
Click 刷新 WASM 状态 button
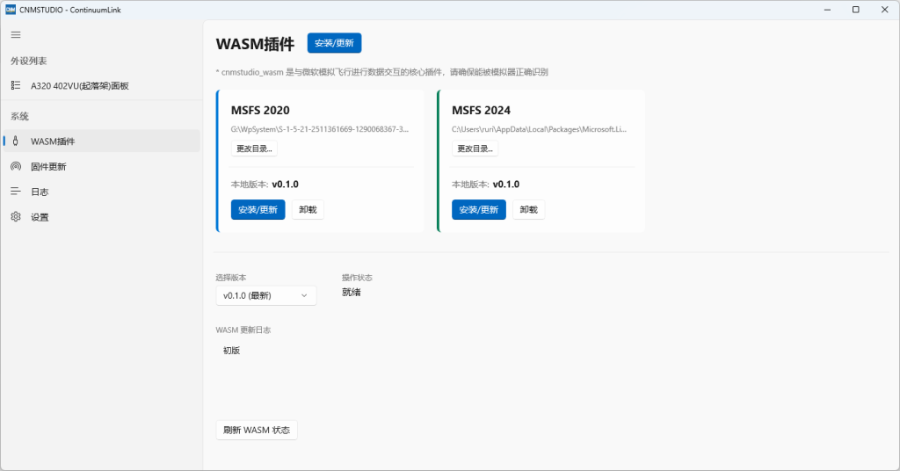257,431
